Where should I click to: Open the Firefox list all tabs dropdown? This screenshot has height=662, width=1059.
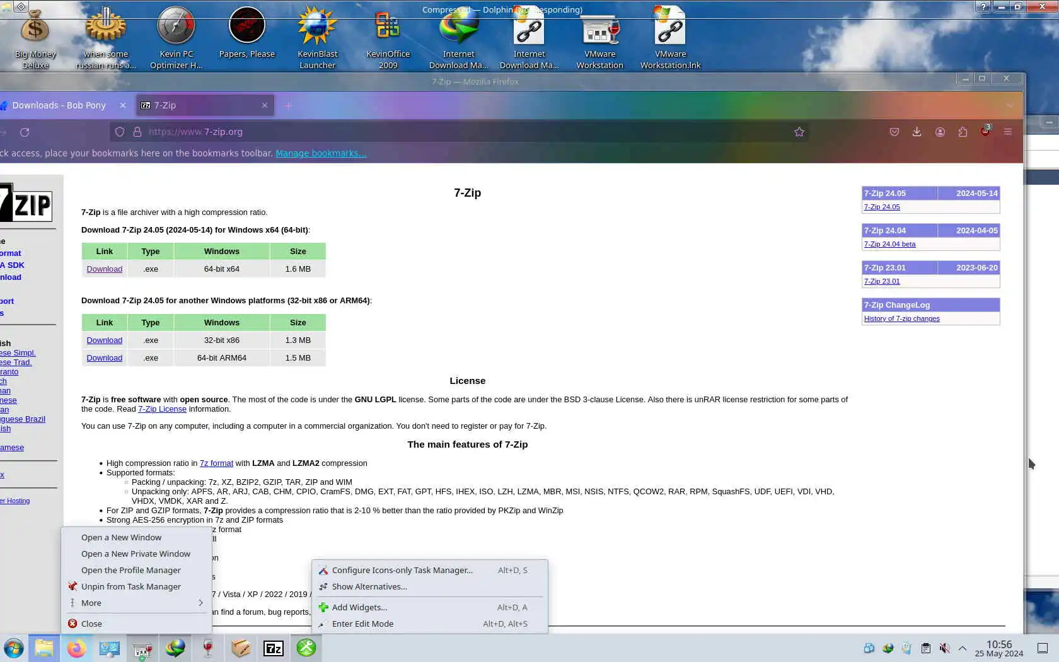click(x=1010, y=105)
